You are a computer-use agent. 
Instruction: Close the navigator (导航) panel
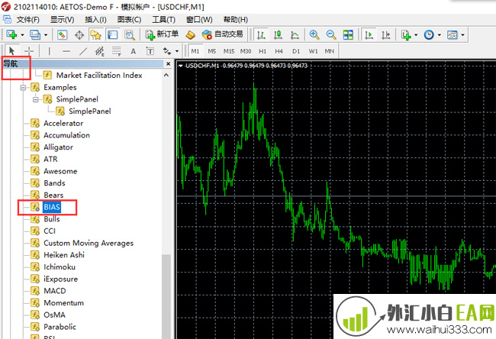pyautogui.click(x=167, y=64)
